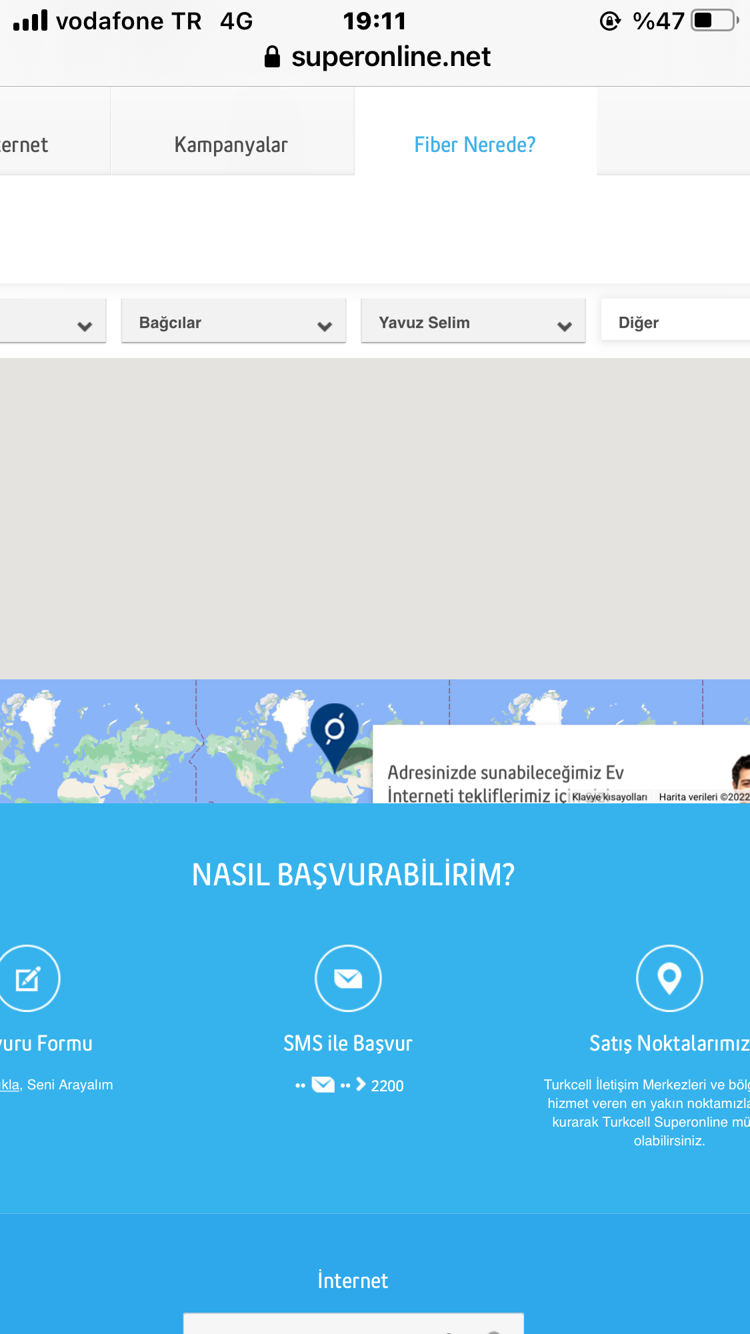Click the Harita verileri ©2022 text

point(704,797)
